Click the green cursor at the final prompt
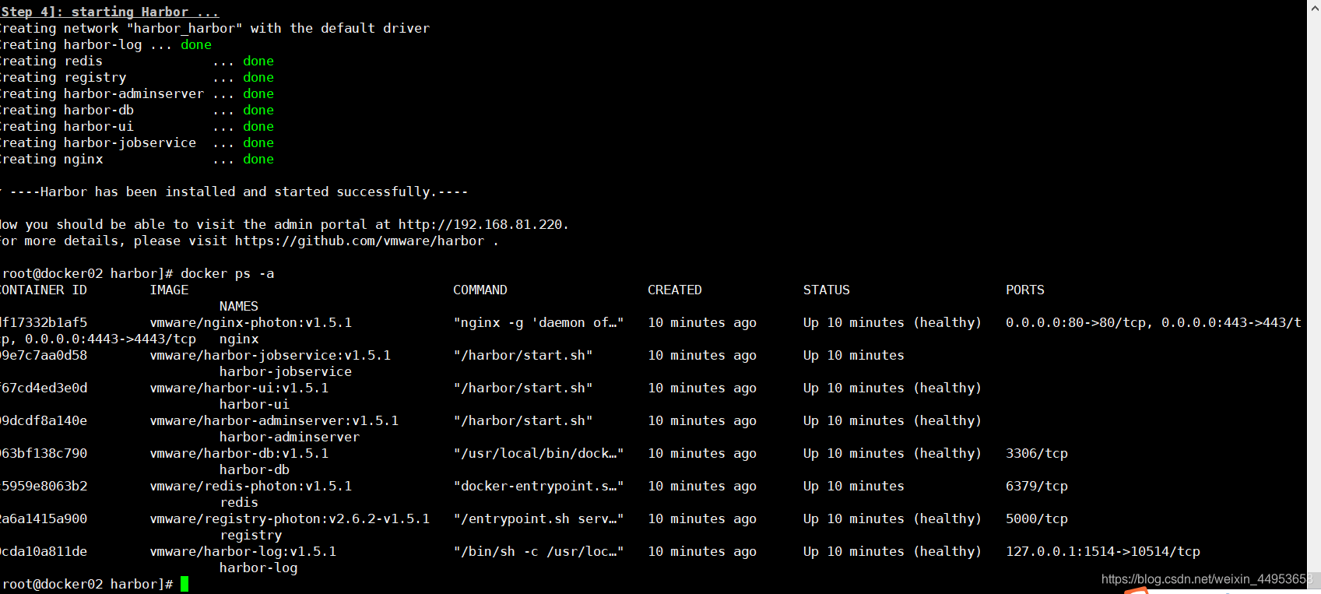The image size is (1321, 594). pyautogui.click(x=184, y=584)
